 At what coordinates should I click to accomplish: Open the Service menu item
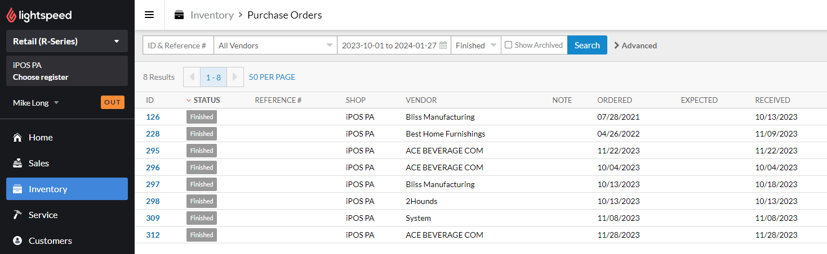[67, 215]
